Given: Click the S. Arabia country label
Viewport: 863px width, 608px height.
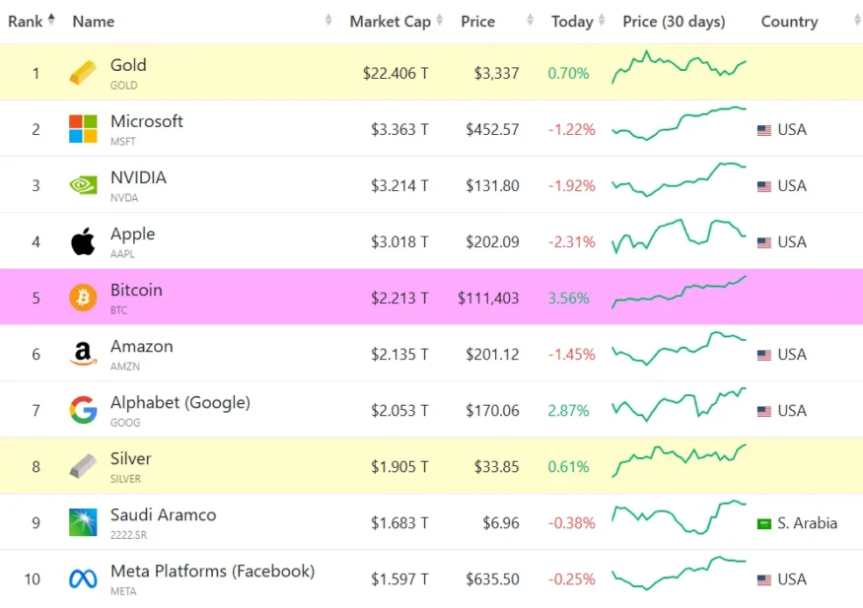Looking at the screenshot, I should click(x=808, y=523).
